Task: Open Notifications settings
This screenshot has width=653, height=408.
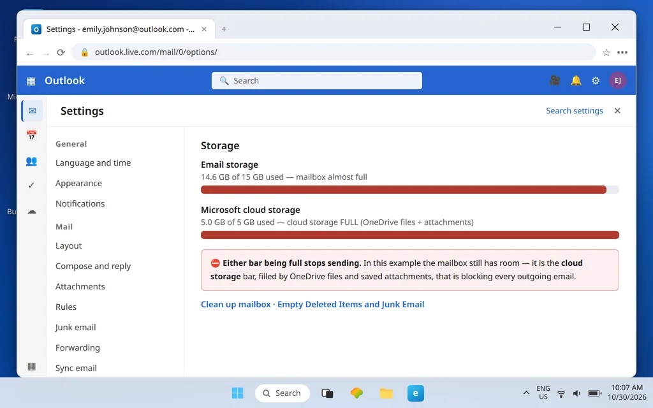Action: click(x=80, y=203)
